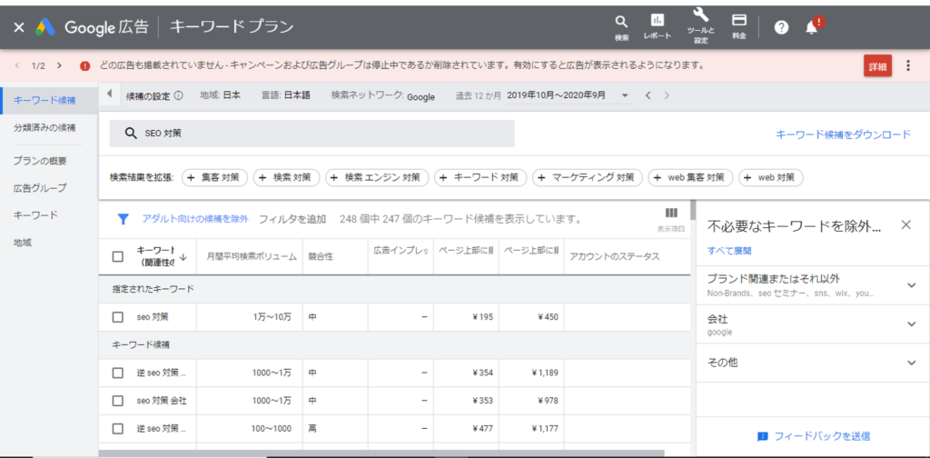Sort by 月間平均検索ボリューム column header

click(x=252, y=257)
